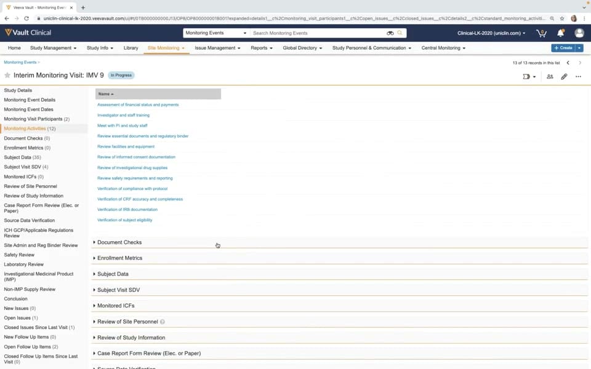Screen dimensions: 591x369
Task: Open the Site Monitoring menu
Action: [166, 48]
